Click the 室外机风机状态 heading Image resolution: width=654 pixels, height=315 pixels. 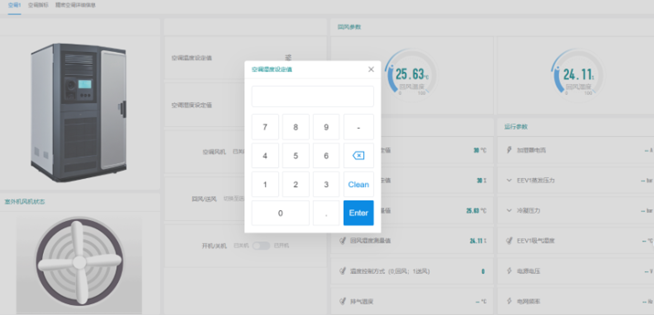(x=25, y=202)
